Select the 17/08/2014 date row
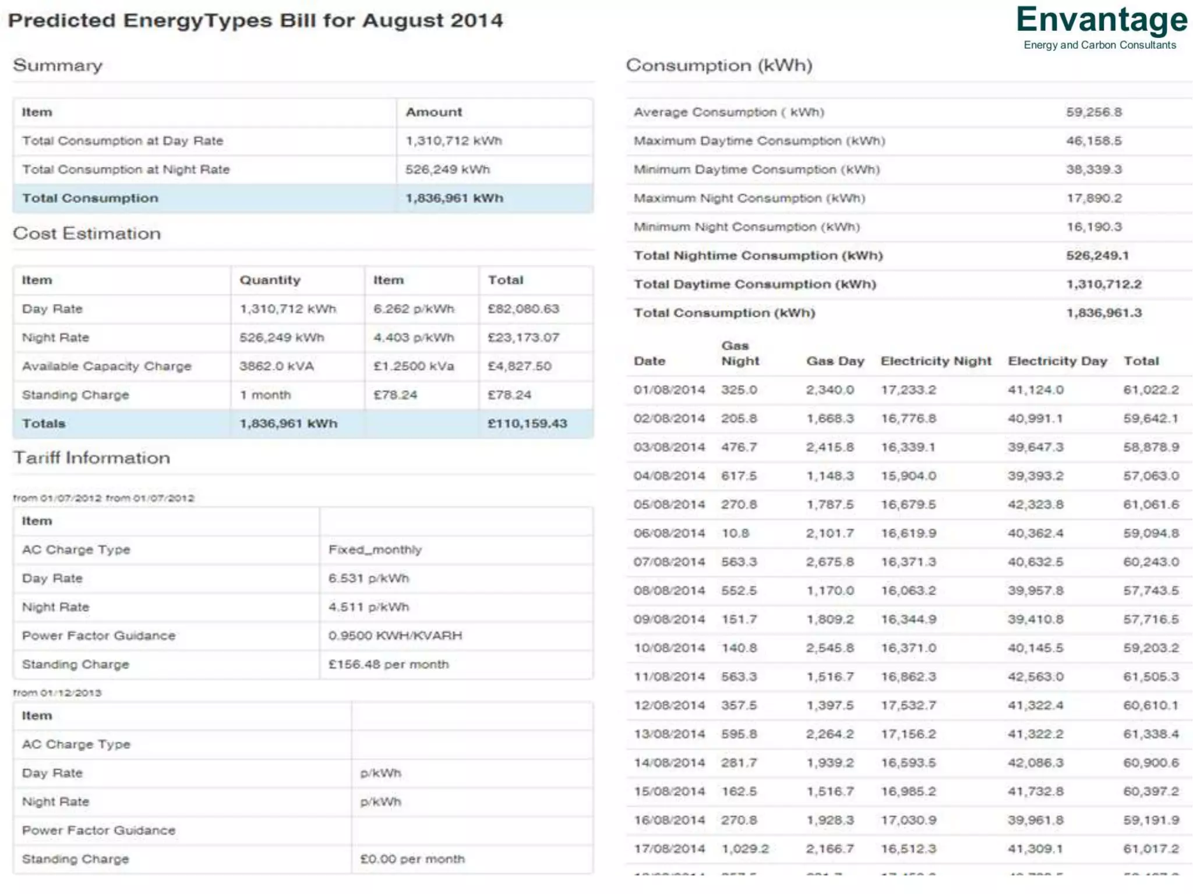This screenshot has width=1193, height=894. point(669,849)
